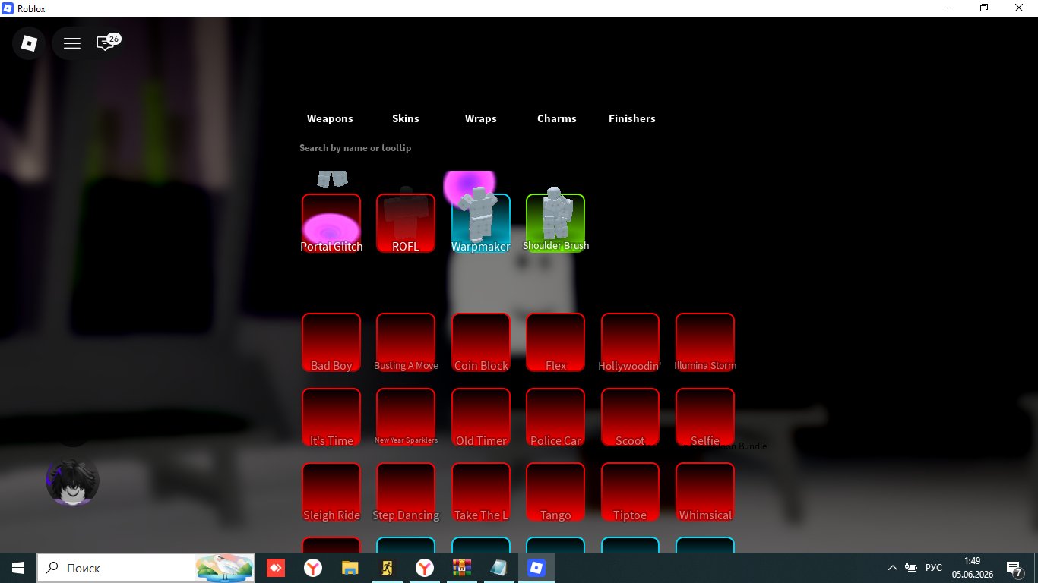The width and height of the screenshot is (1038, 583).
Task: Select the Selfie tile
Action: tap(705, 418)
